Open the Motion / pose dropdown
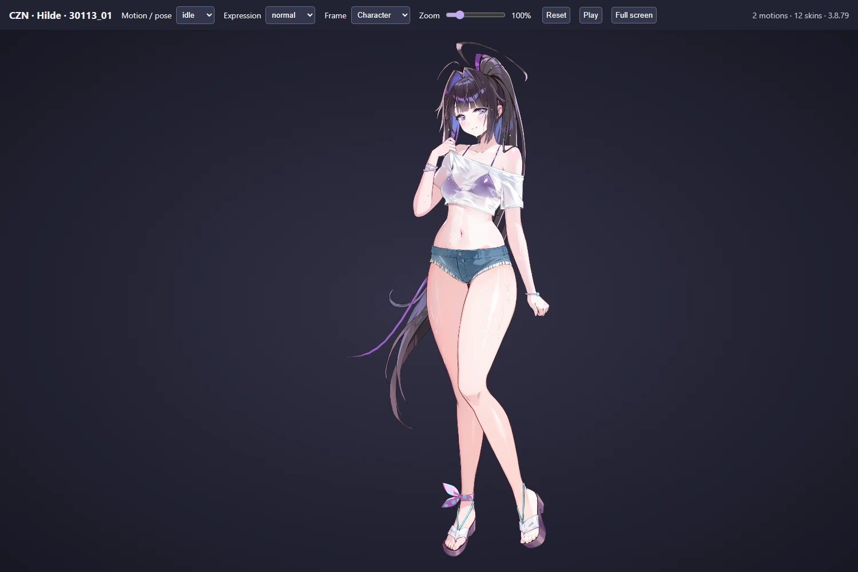Image resolution: width=858 pixels, height=572 pixels. [195, 15]
